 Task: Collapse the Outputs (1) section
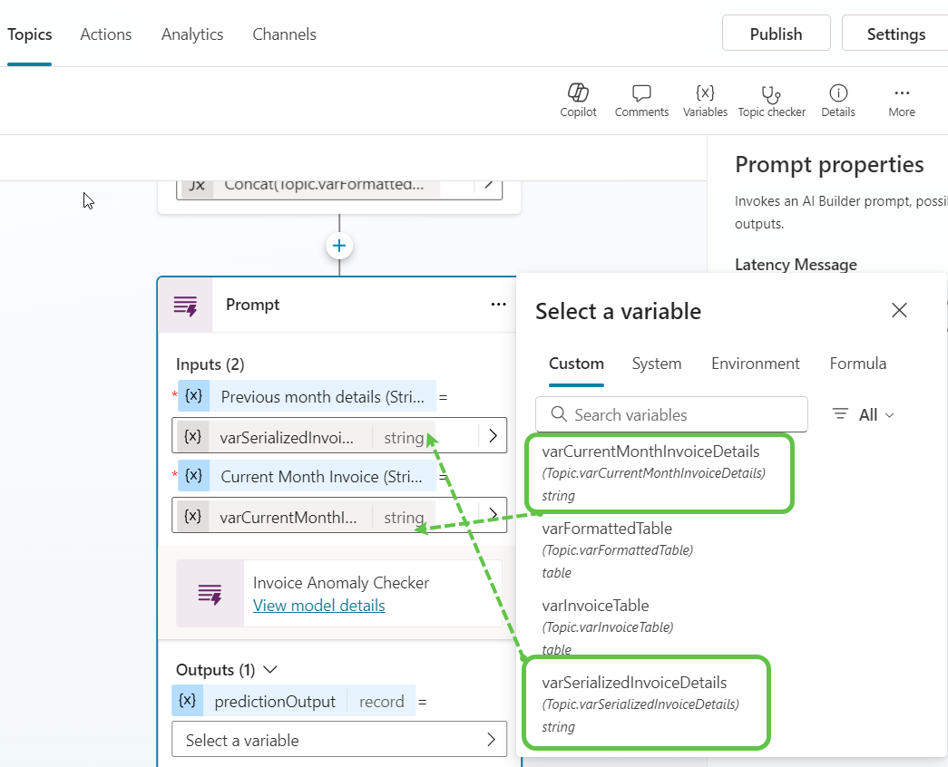click(269, 670)
